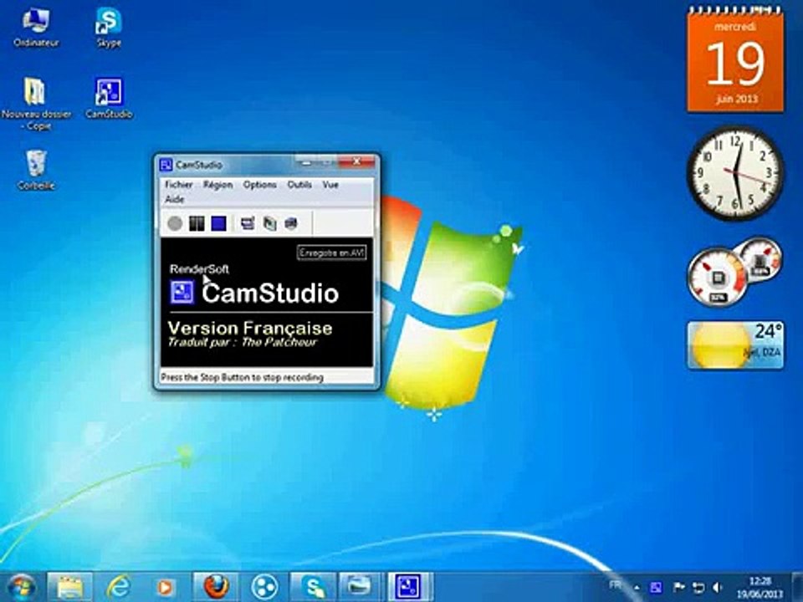Click the 'Version Française' banner text
The height and width of the screenshot is (602, 803).
pyautogui.click(x=250, y=328)
